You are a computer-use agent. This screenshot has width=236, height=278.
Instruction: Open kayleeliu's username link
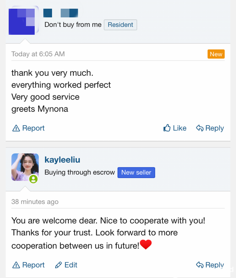(62, 160)
